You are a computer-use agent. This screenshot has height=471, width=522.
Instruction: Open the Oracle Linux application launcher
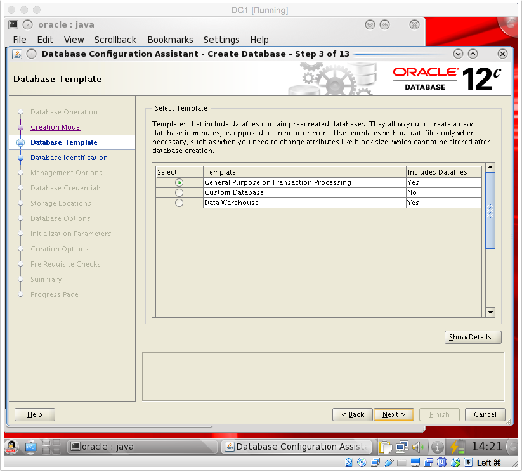pyautogui.click(x=11, y=447)
